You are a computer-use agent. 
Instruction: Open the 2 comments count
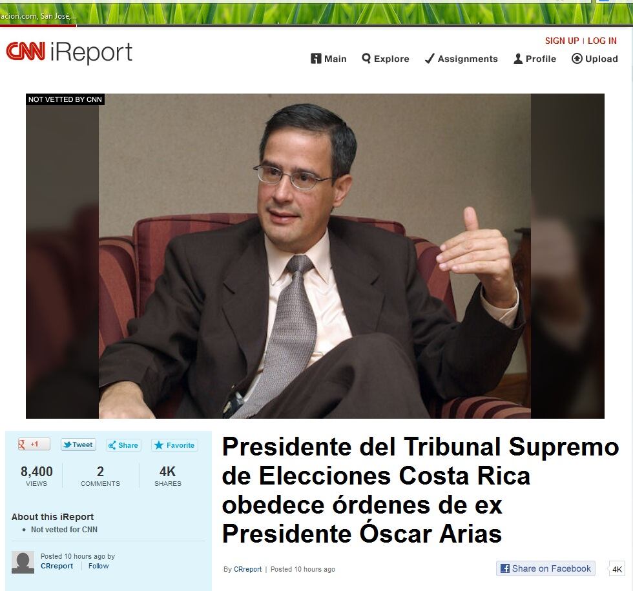(x=100, y=476)
